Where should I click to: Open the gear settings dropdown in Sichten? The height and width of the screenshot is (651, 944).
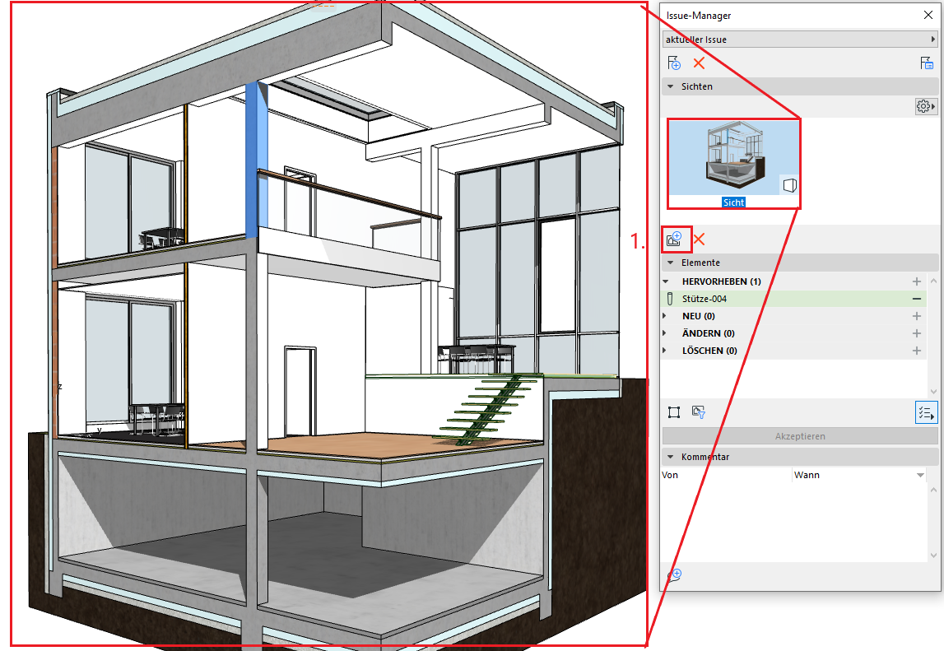click(926, 107)
